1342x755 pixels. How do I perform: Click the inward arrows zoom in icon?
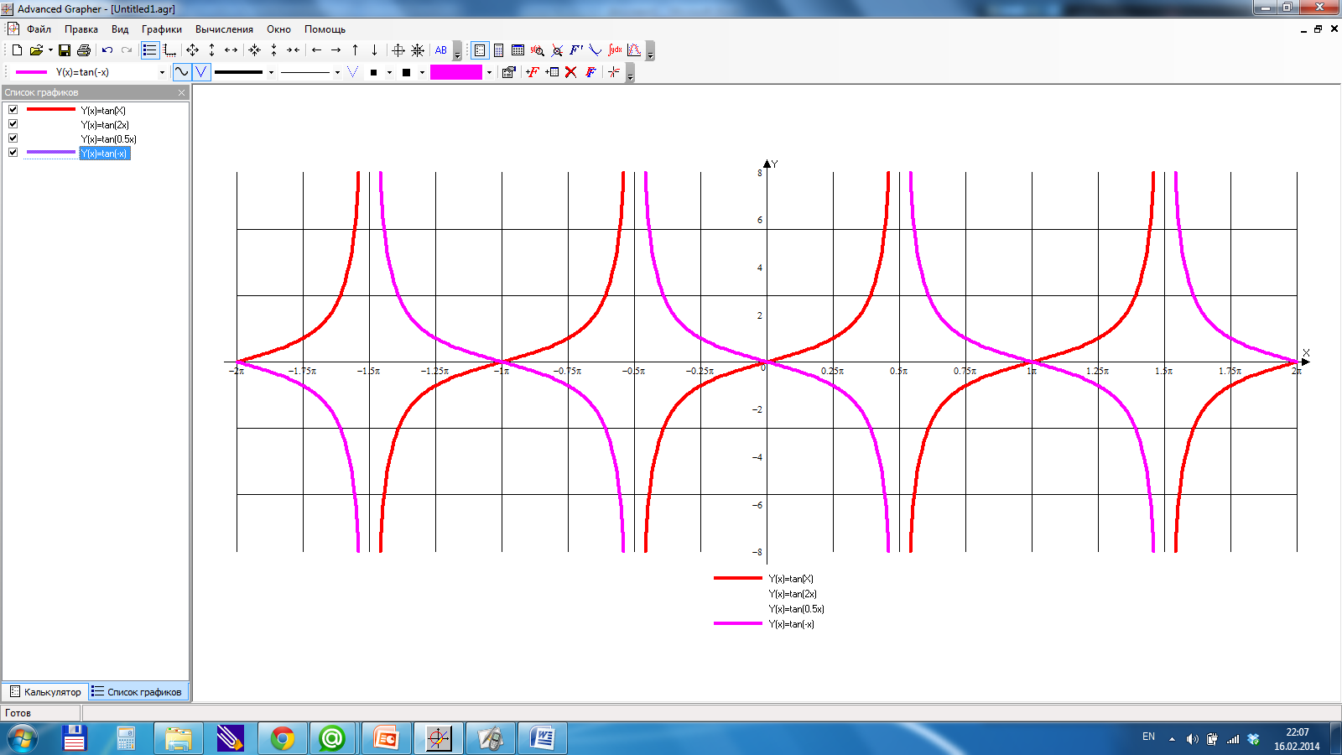(255, 50)
